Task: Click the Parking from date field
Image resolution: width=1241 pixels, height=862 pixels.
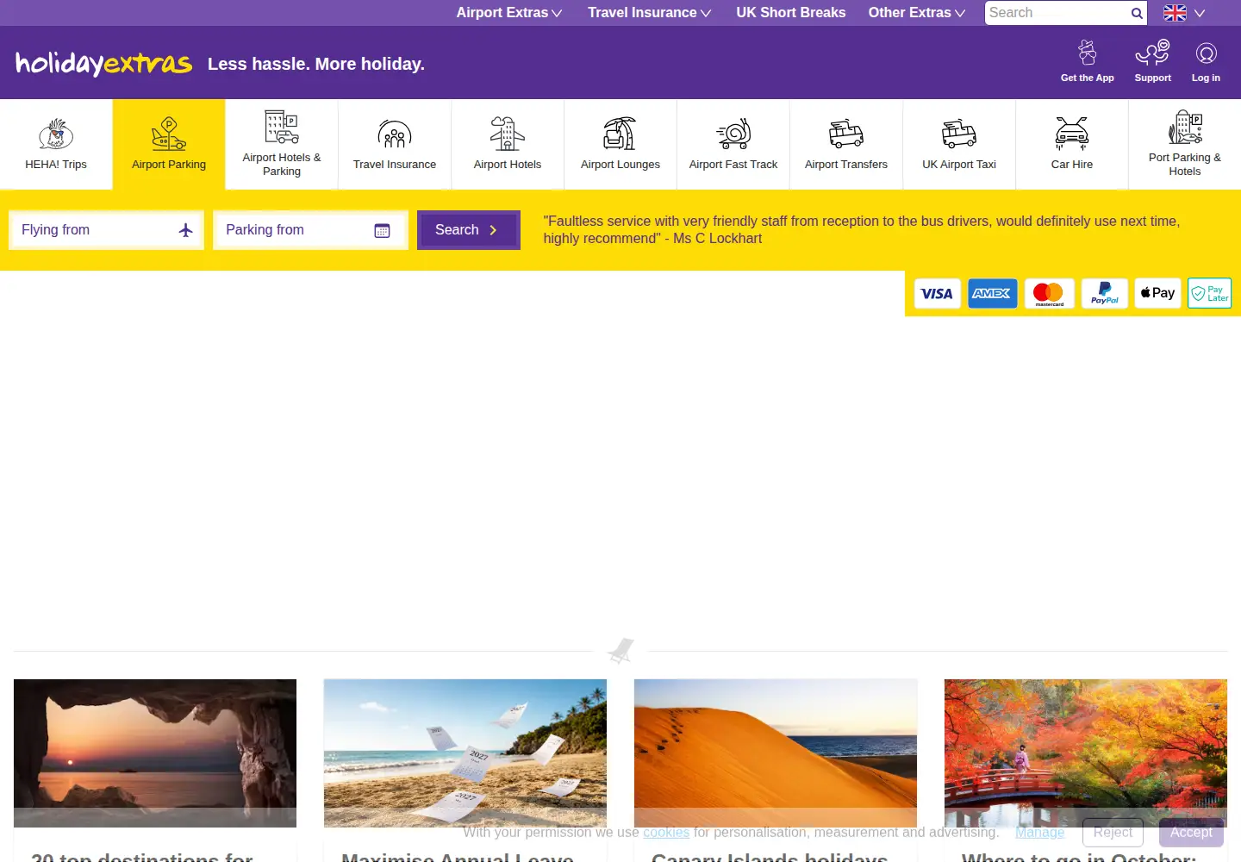Action: click(310, 230)
